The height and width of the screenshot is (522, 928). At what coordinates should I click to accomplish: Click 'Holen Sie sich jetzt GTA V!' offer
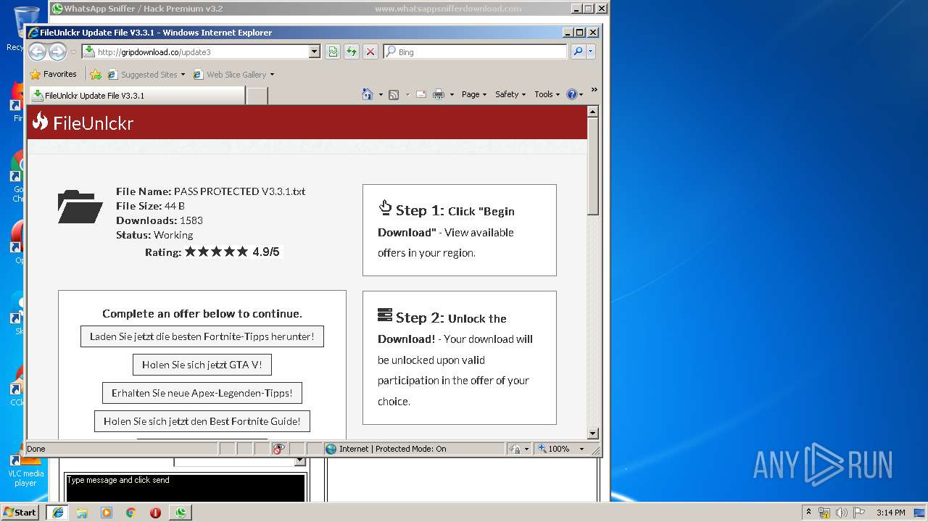[x=202, y=365]
